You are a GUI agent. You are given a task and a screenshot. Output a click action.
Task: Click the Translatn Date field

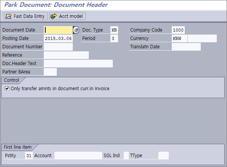186,47
